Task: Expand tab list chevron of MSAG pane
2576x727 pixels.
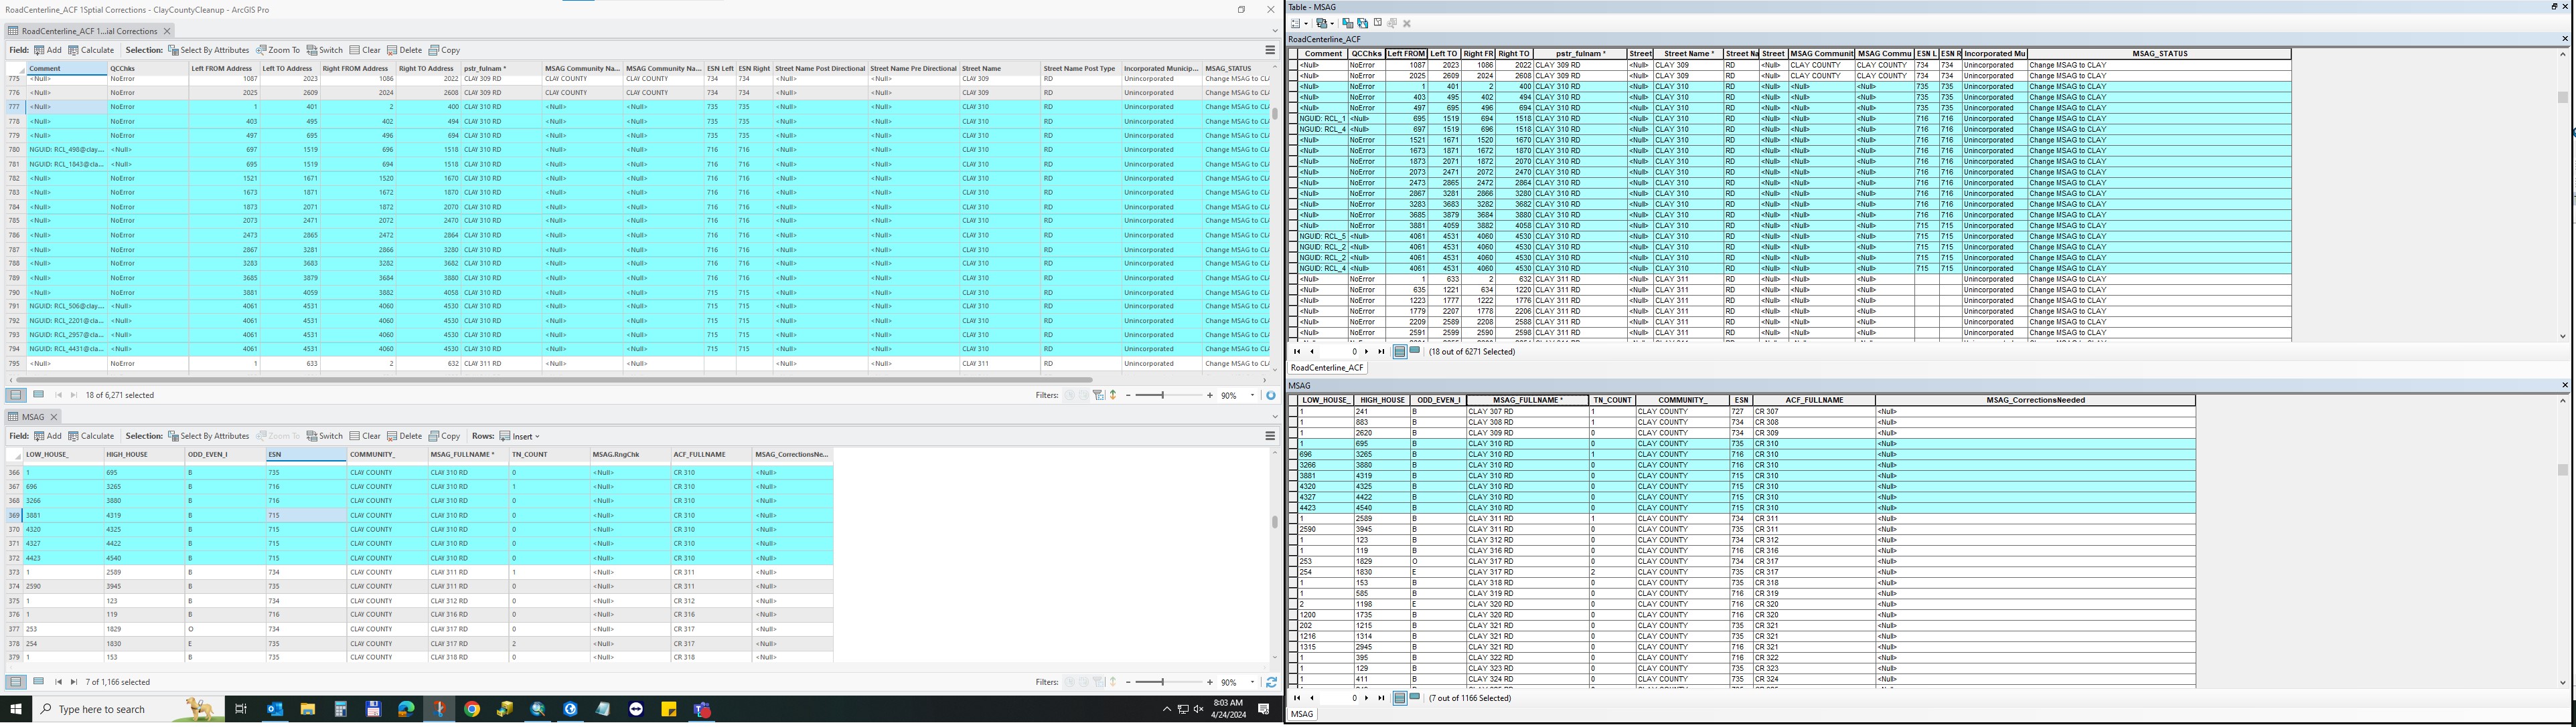Action: coord(1274,417)
